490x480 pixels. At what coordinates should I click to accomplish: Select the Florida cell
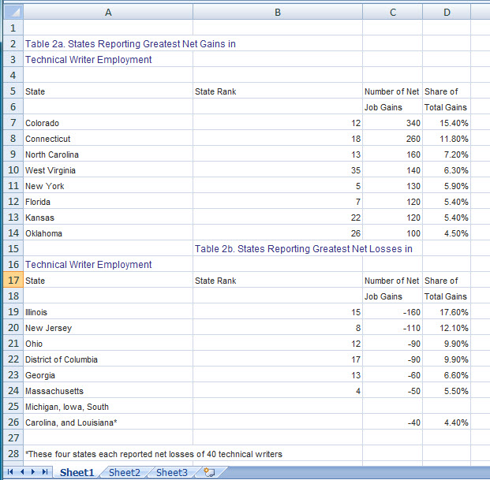click(108, 201)
